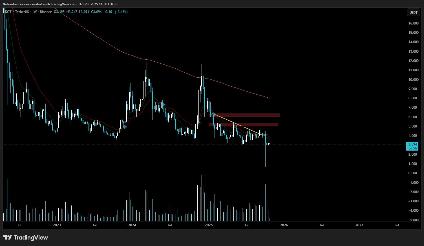Click the 1W interval label
The image size is (424, 246).
pos(35,12)
